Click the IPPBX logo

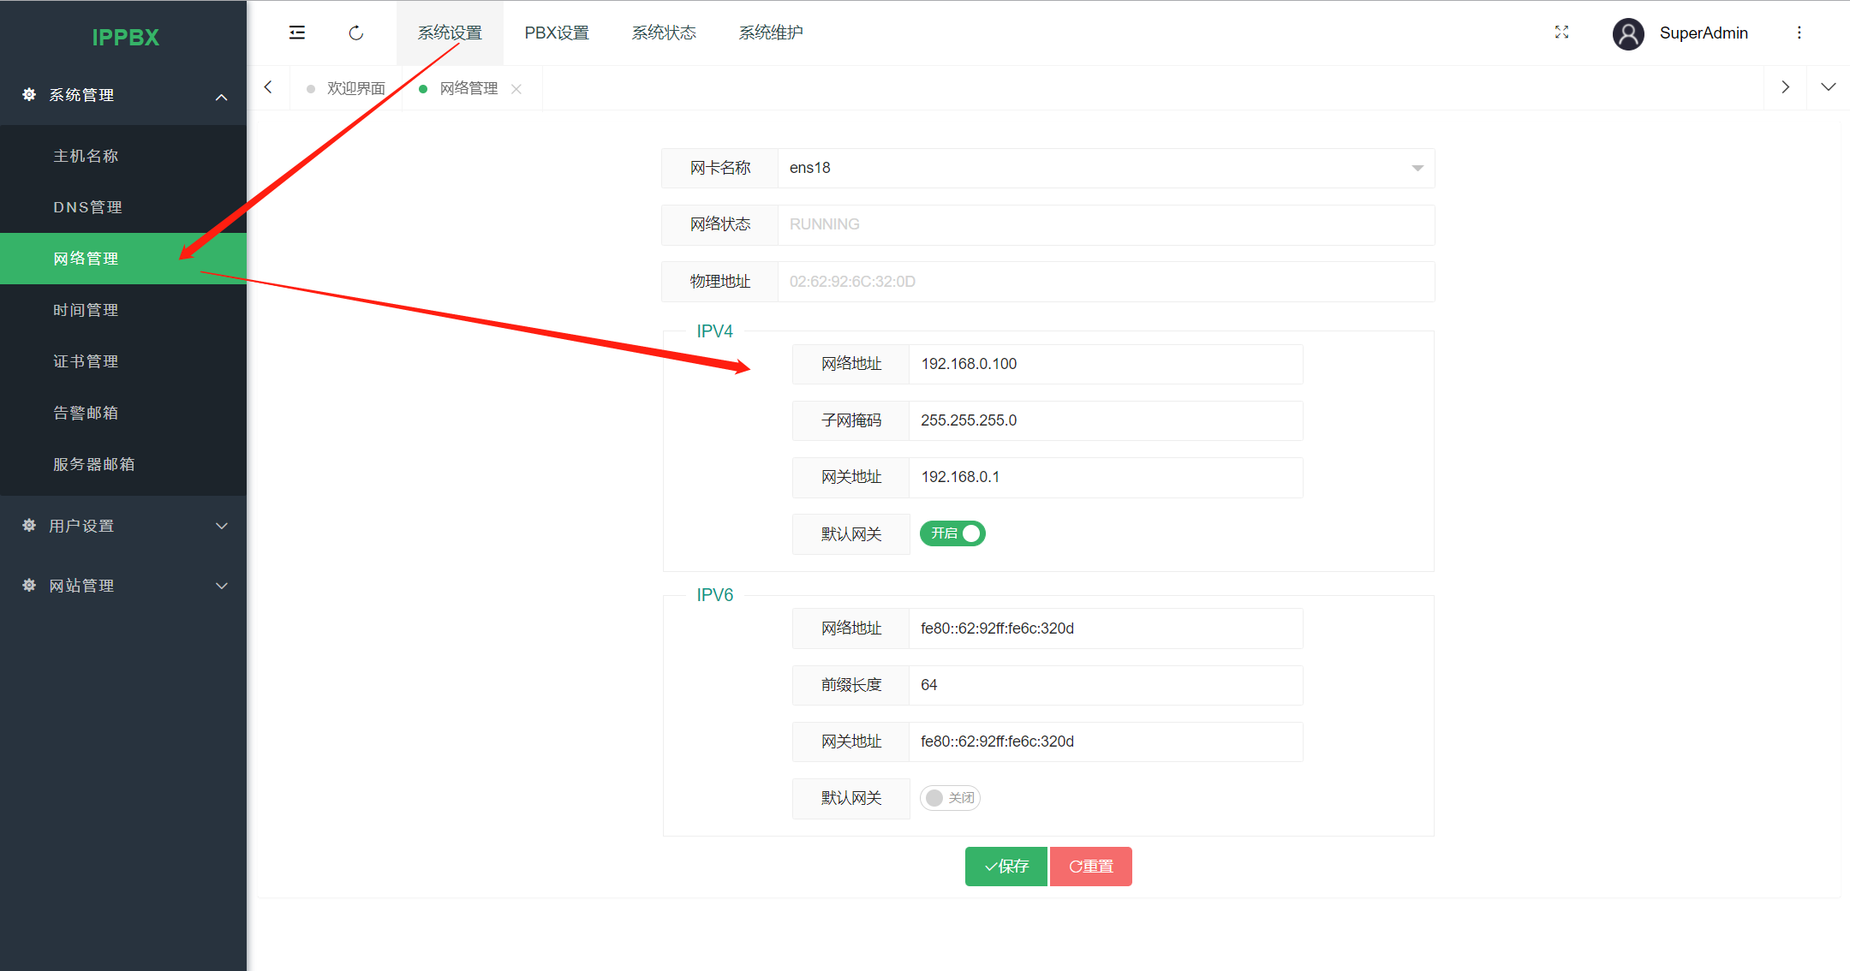coord(125,37)
